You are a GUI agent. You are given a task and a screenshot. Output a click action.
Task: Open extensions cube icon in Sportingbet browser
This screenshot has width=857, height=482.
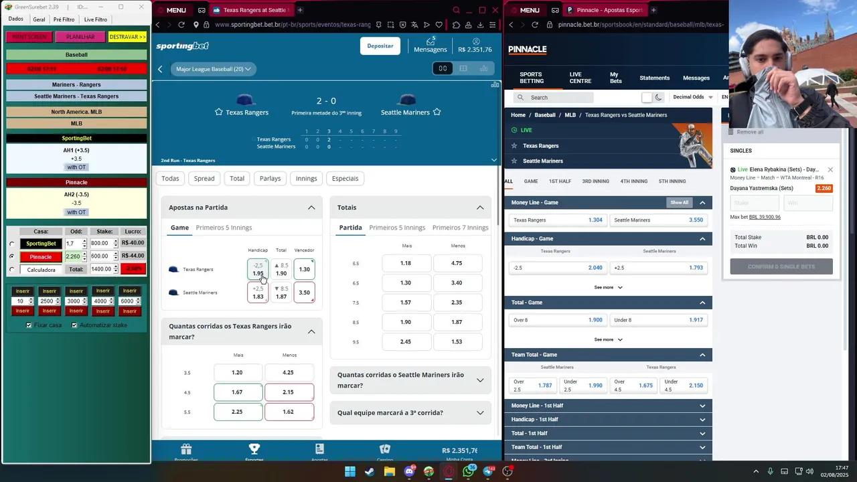pyautogui.click(x=457, y=25)
